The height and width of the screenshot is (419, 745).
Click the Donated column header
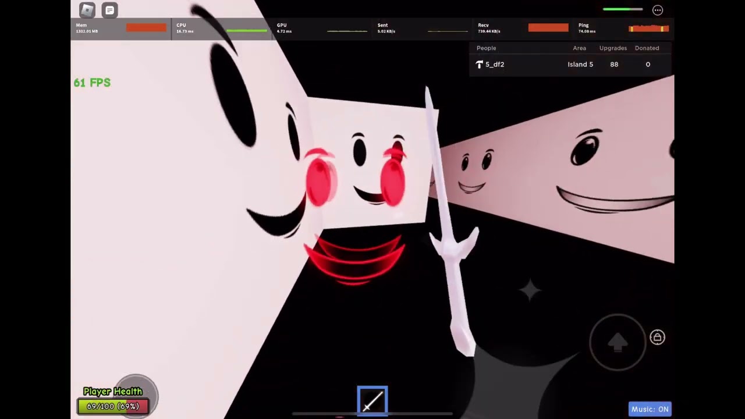tap(647, 48)
